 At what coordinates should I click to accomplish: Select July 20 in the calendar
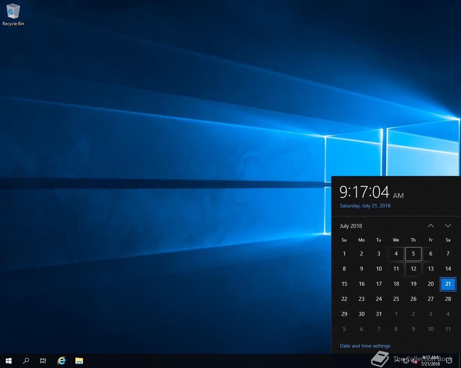click(x=431, y=284)
